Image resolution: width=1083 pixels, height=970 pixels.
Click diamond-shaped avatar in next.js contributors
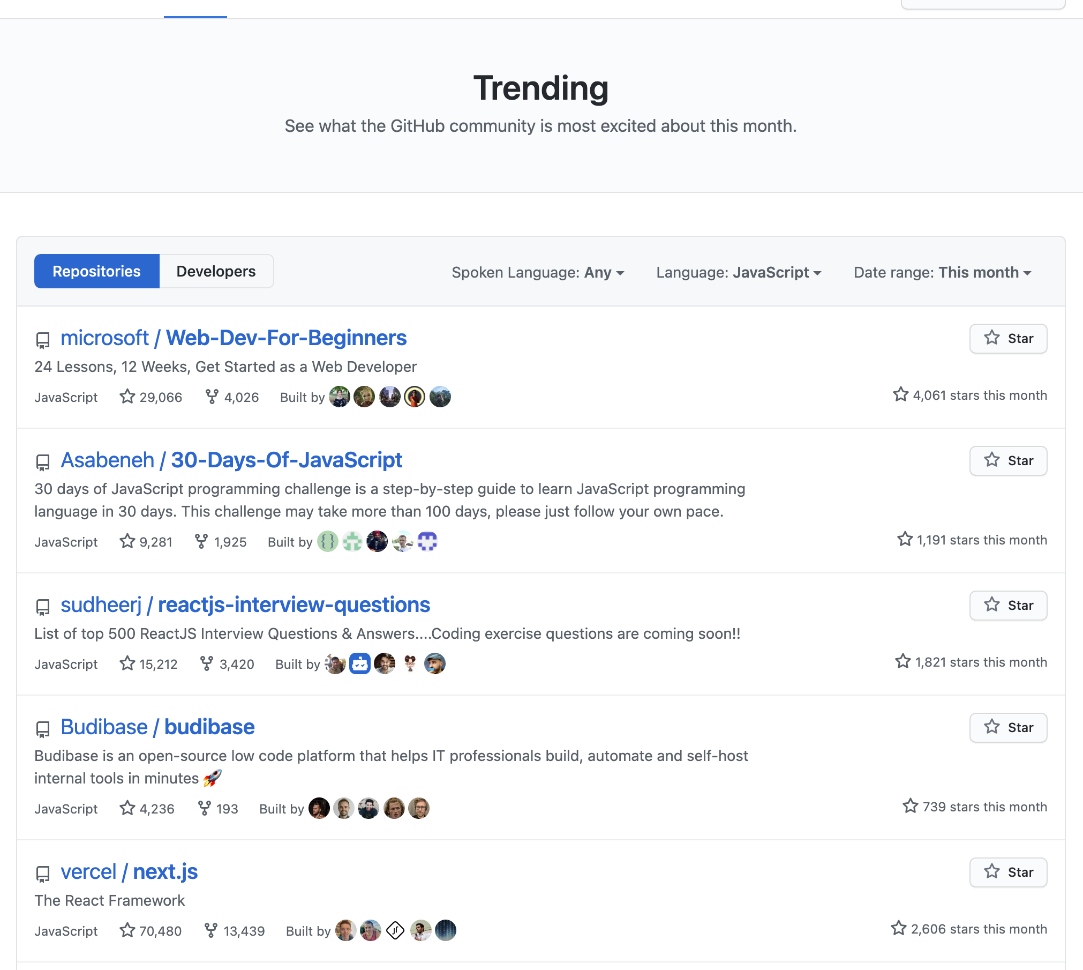[x=395, y=931]
